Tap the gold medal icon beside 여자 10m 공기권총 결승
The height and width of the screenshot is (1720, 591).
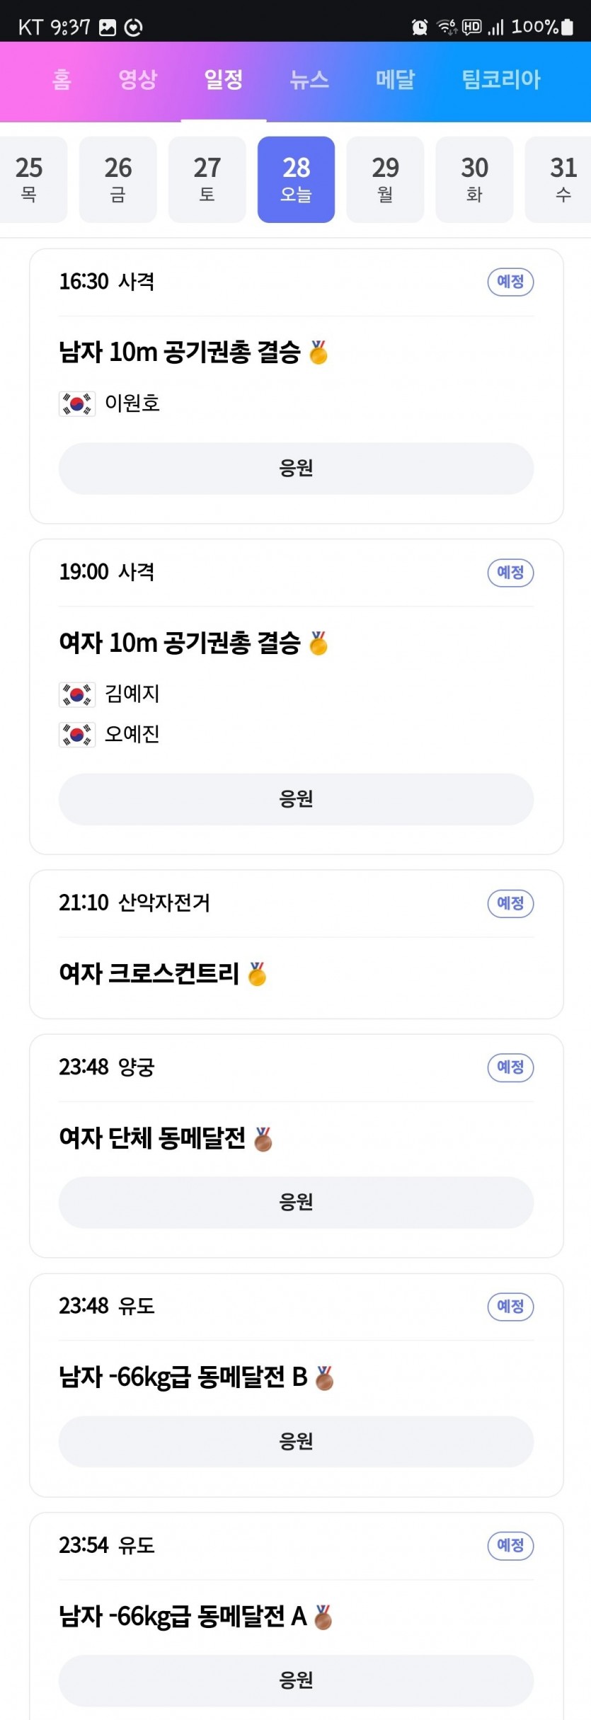(319, 643)
